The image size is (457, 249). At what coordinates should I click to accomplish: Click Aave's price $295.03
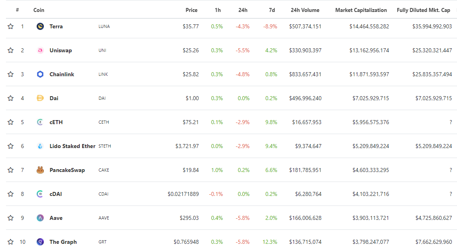[x=189, y=218]
